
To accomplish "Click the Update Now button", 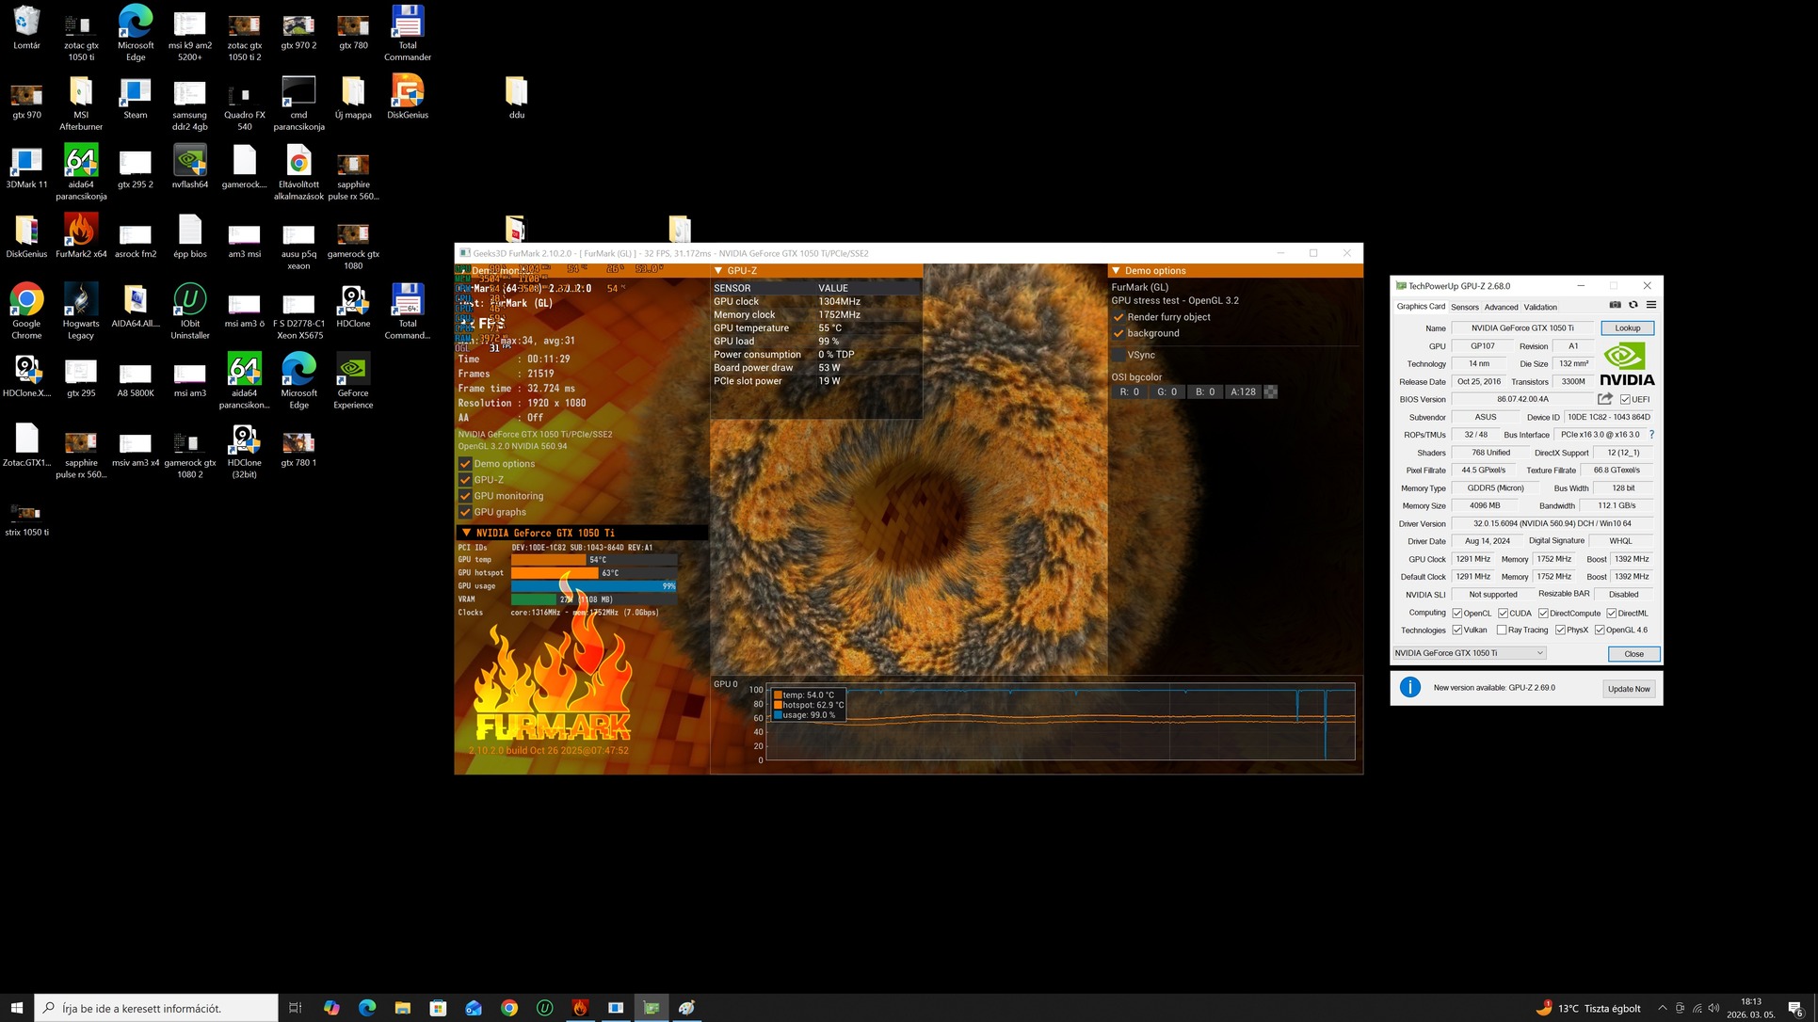I will tap(1629, 689).
